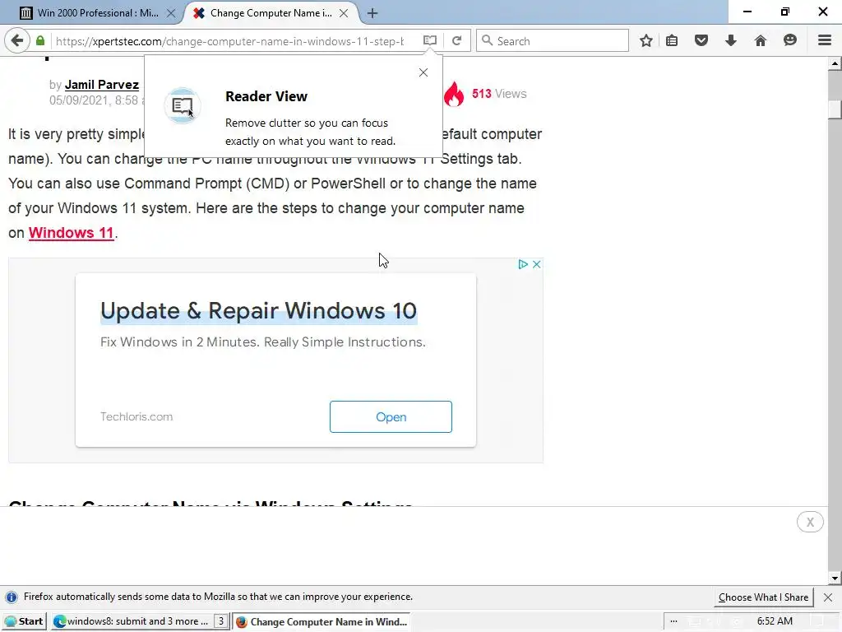Click the URL address field
This screenshot has width=842, height=632.
(x=230, y=41)
